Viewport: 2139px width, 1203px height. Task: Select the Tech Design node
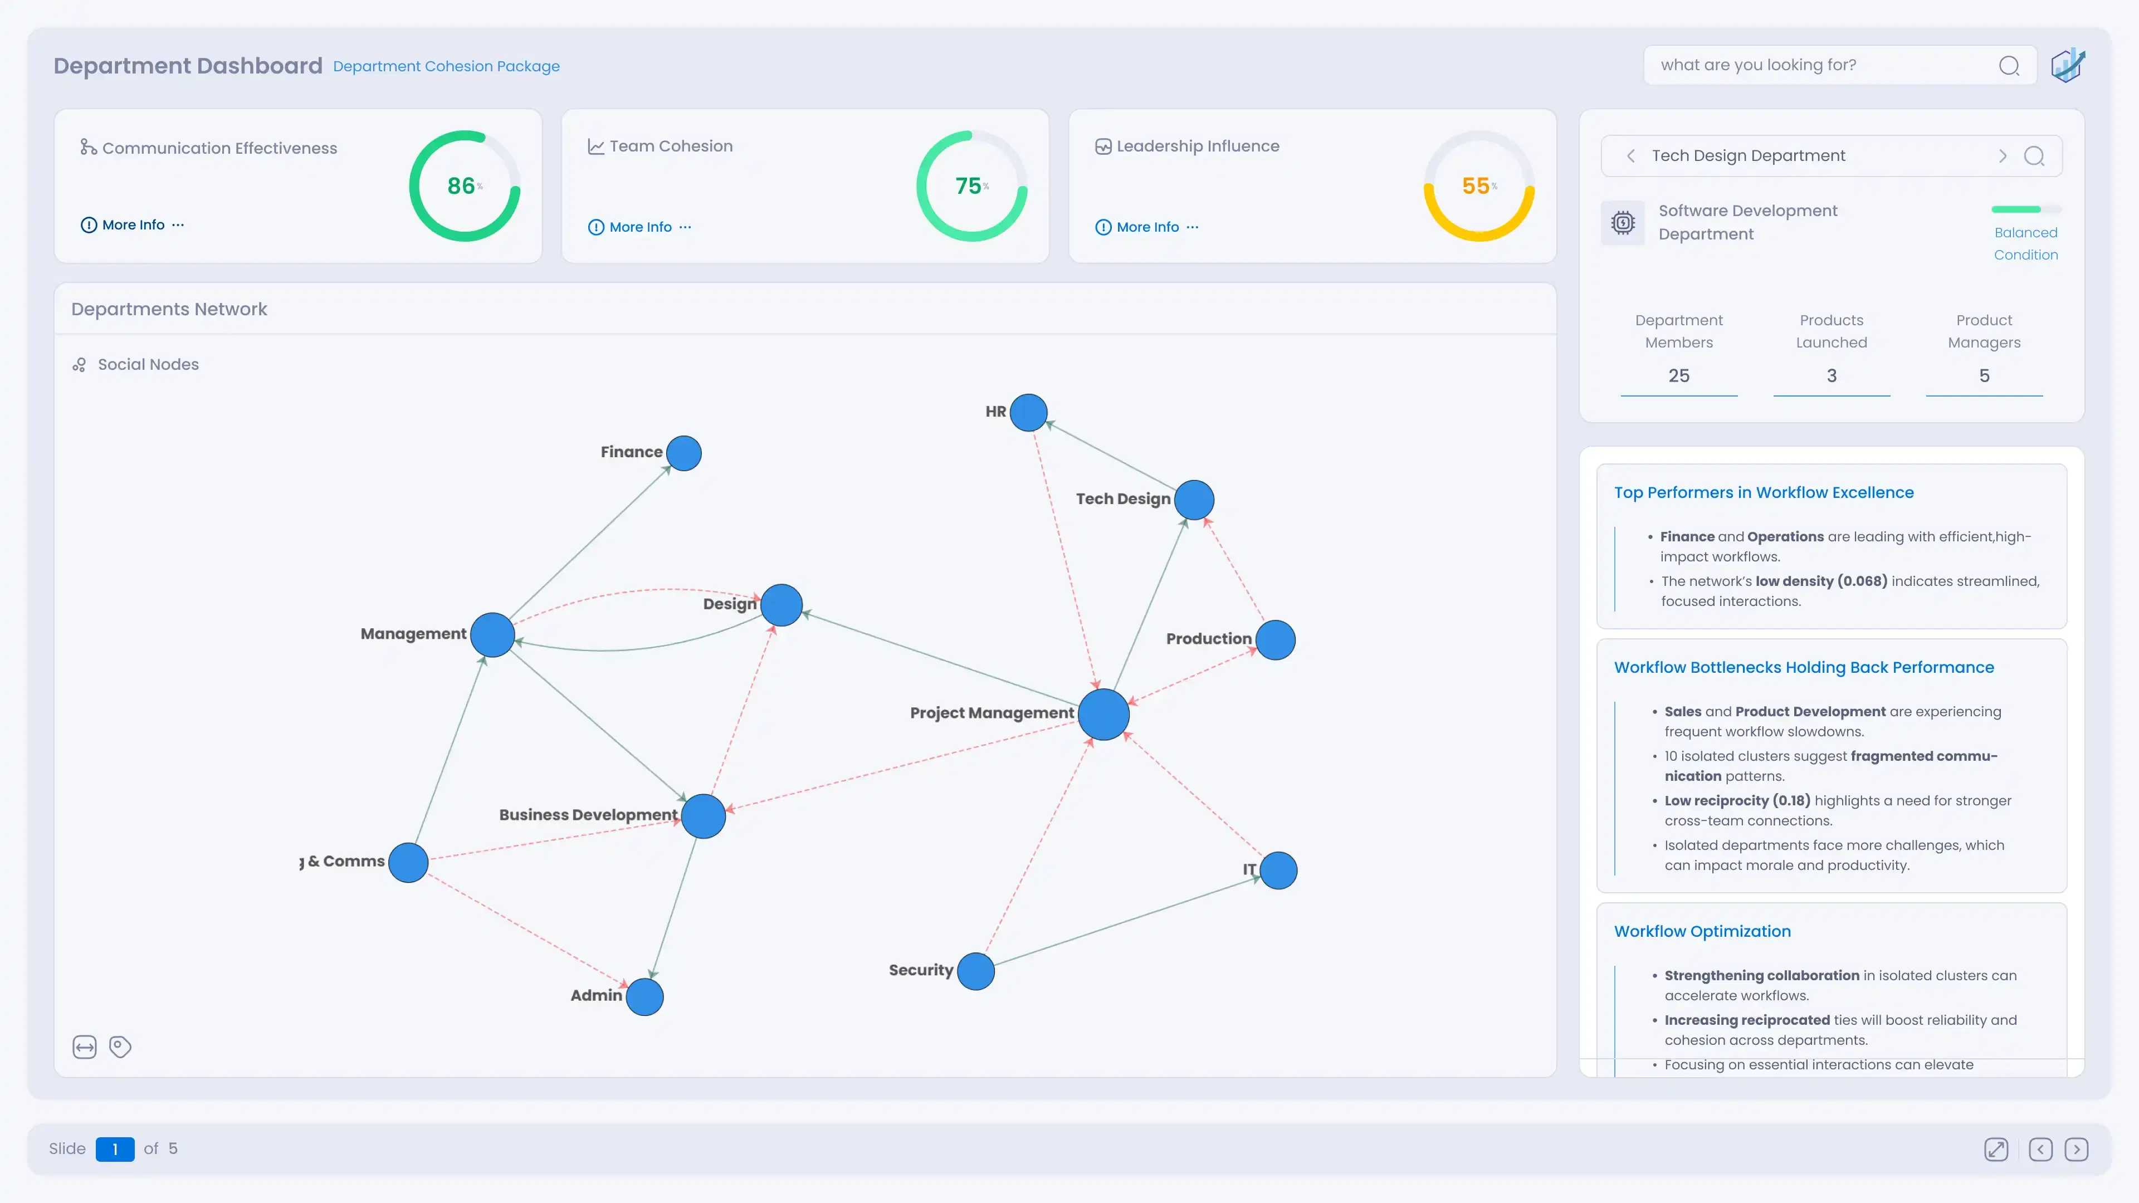pos(1195,501)
